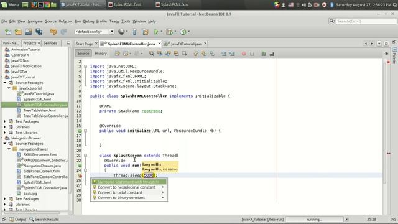Click the Build Project hammer icon
The height and width of the screenshot is (224, 398).
click(x=134, y=32)
